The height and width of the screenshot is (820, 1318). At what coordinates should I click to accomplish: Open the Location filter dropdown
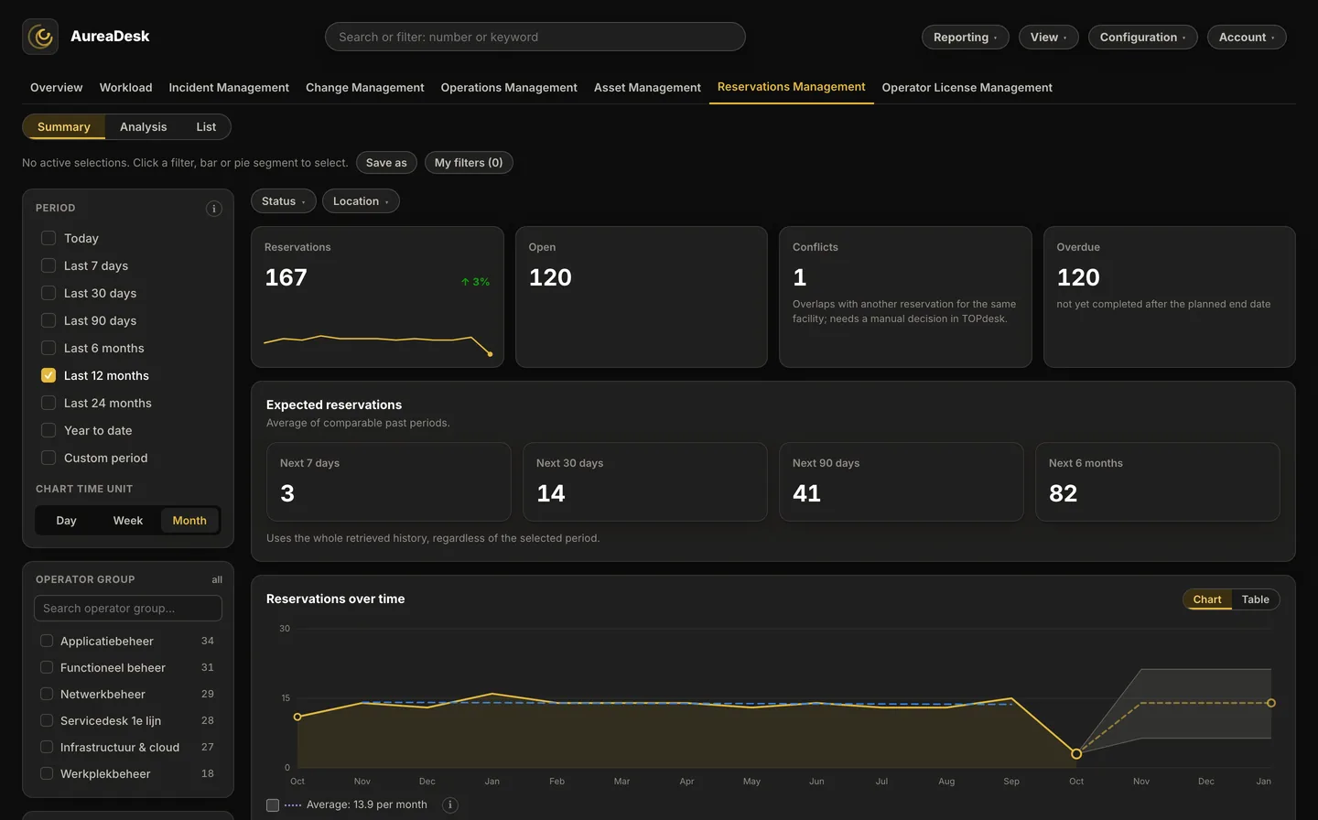click(361, 201)
